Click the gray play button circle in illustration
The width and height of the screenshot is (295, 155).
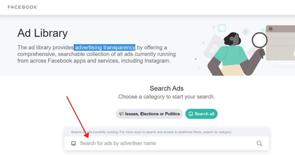point(245,32)
